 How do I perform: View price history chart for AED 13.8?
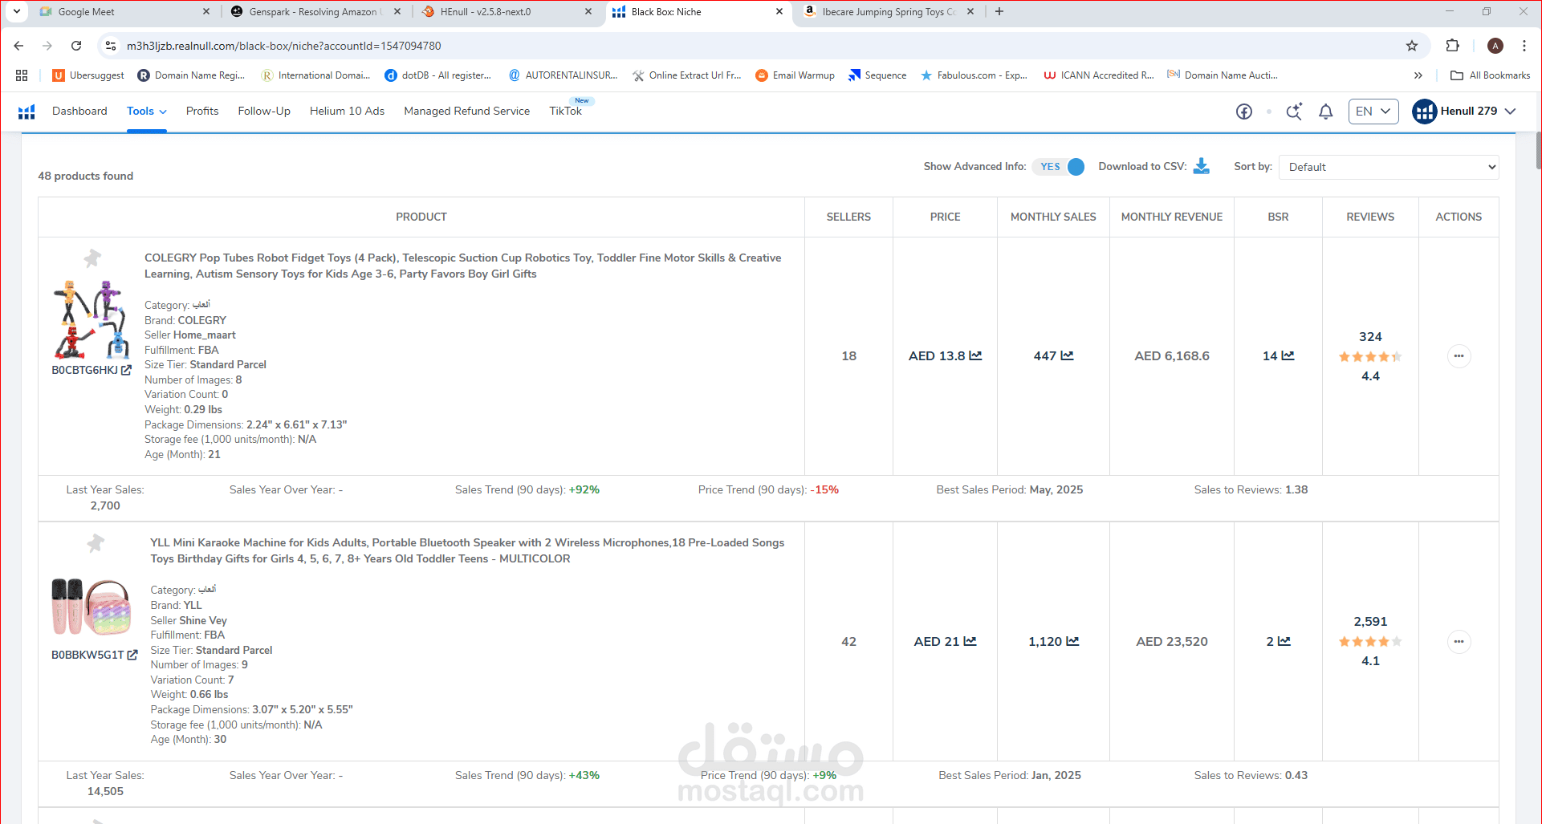pos(975,355)
